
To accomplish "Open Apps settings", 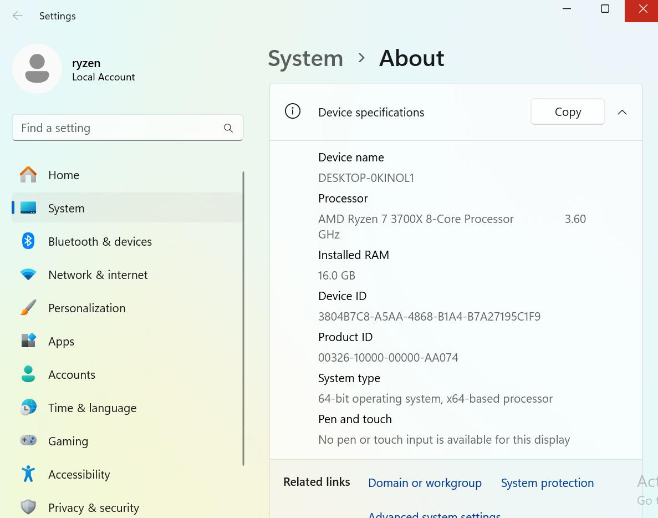I will coord(127,341).
